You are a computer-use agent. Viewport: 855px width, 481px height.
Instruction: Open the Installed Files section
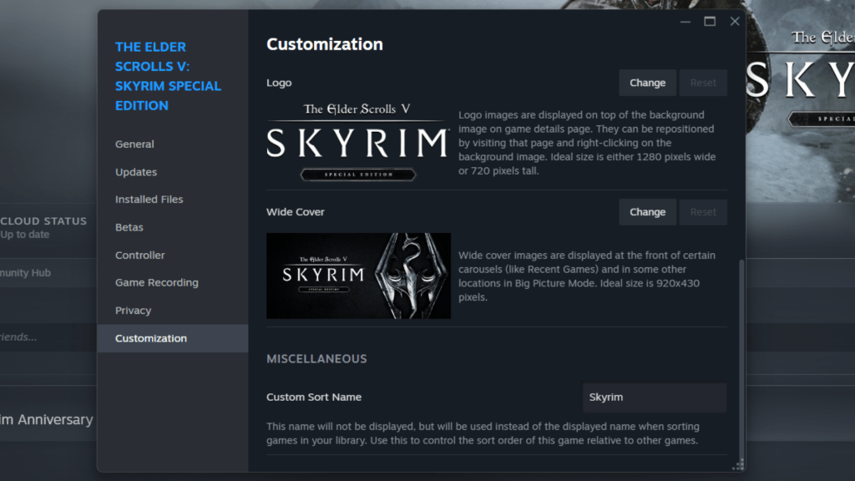pos(149,199)
